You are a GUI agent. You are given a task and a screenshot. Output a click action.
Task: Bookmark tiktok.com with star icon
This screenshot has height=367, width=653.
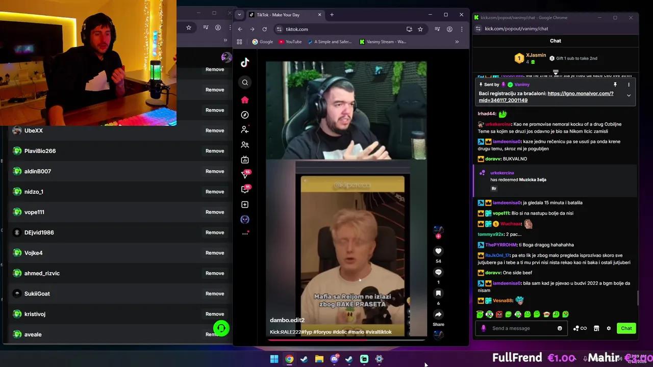(420, 29)
